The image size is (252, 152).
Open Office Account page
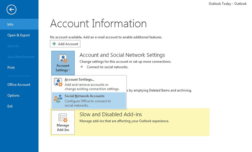pyautogui.click(x=19, y=84)
